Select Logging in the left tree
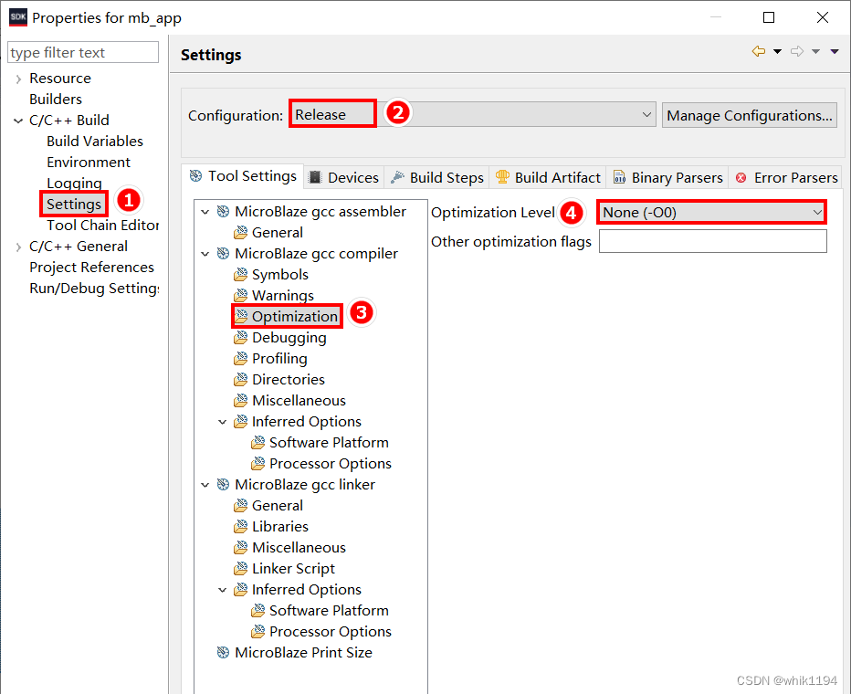851x694 pixels. pyautogui.click(x=74, y=184)
